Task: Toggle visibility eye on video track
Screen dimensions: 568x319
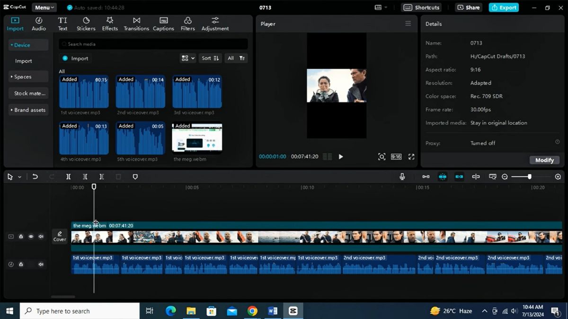Action: coord(31,237)
